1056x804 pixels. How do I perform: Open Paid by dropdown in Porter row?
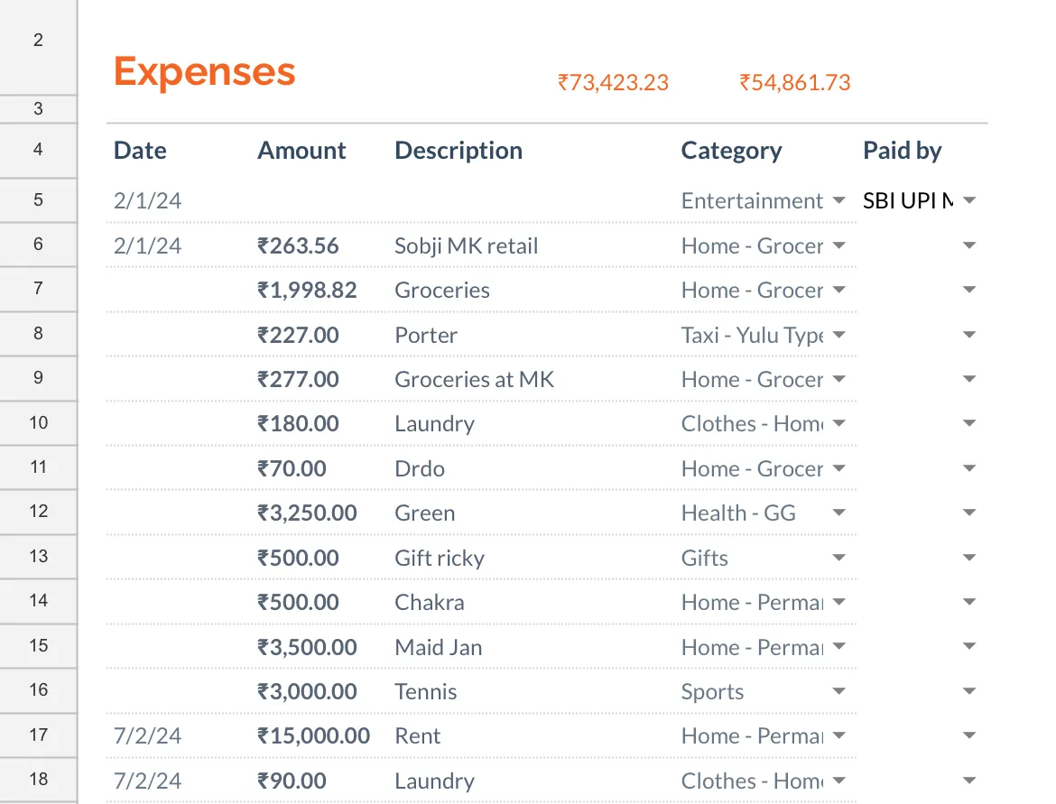point(969,335)
